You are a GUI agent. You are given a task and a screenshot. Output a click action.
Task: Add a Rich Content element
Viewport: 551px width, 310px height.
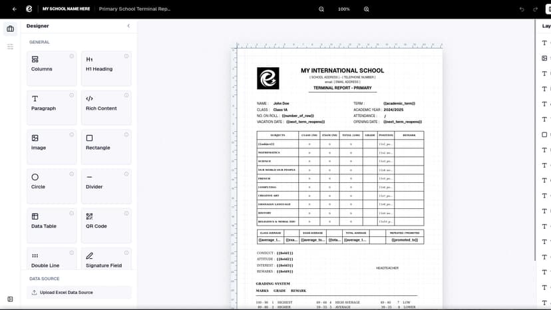106,108
